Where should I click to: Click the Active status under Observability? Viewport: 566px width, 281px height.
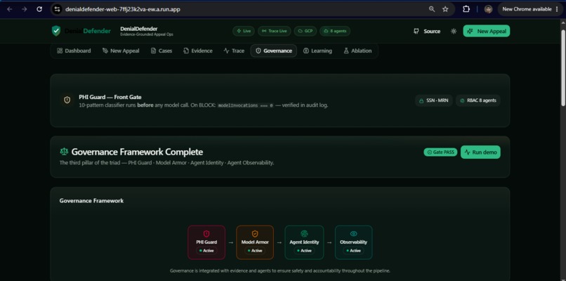353,250
